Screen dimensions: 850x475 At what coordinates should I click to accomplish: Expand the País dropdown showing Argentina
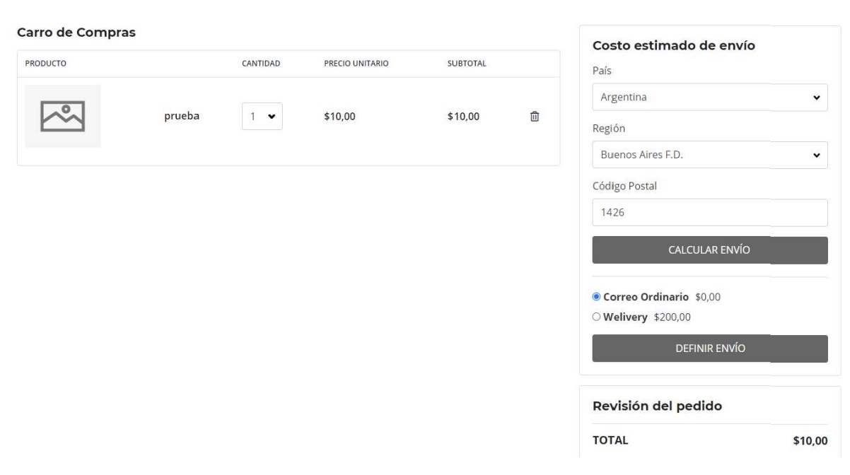(709, 98)
